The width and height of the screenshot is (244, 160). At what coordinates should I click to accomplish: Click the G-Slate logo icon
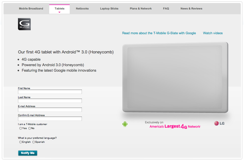(24, 24)
